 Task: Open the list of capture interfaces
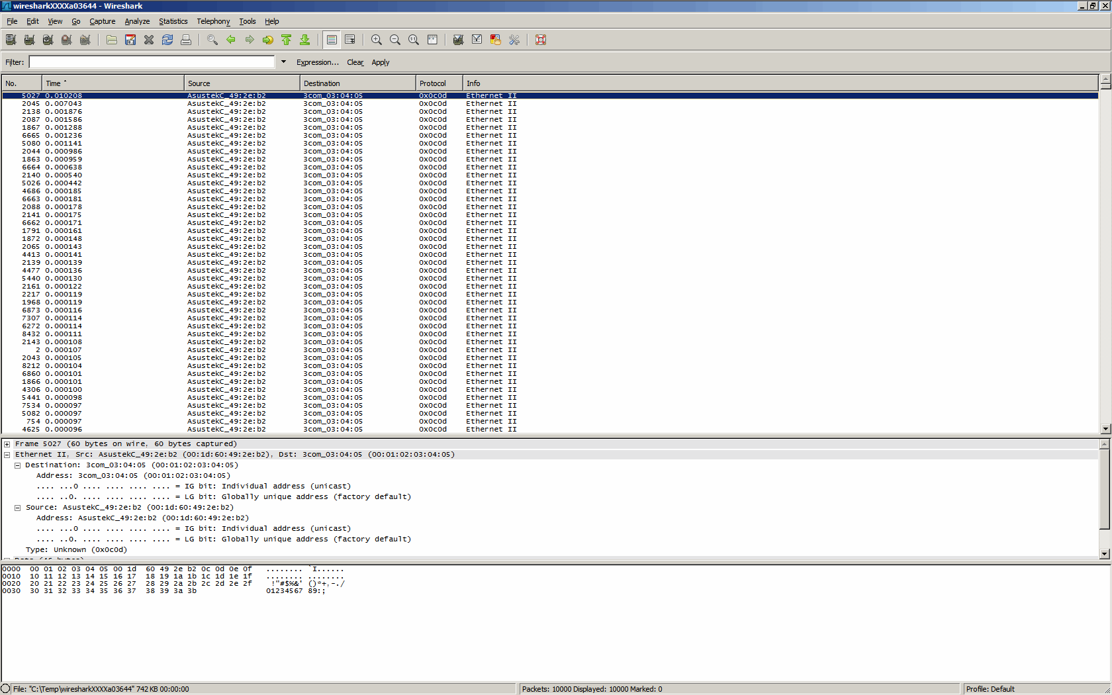(11, 40)
